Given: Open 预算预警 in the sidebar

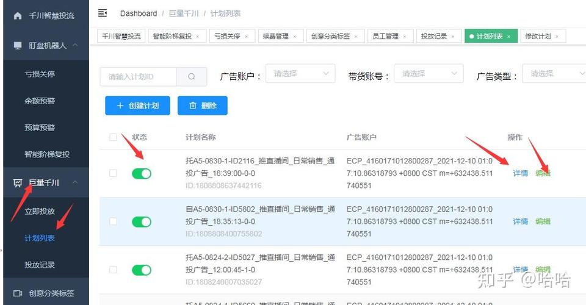Looking at the screenshot, I should [x=40, y=127].
